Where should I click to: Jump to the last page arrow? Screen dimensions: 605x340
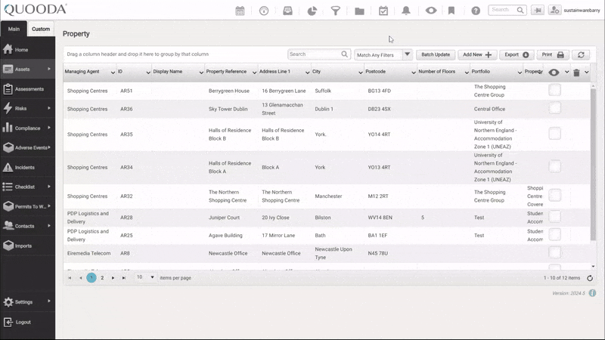pos(124,277)
